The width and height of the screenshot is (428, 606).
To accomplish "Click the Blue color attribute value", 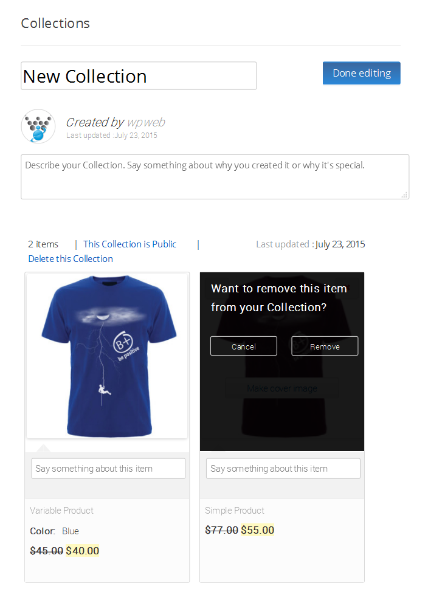I will click(x=71, y=531).
